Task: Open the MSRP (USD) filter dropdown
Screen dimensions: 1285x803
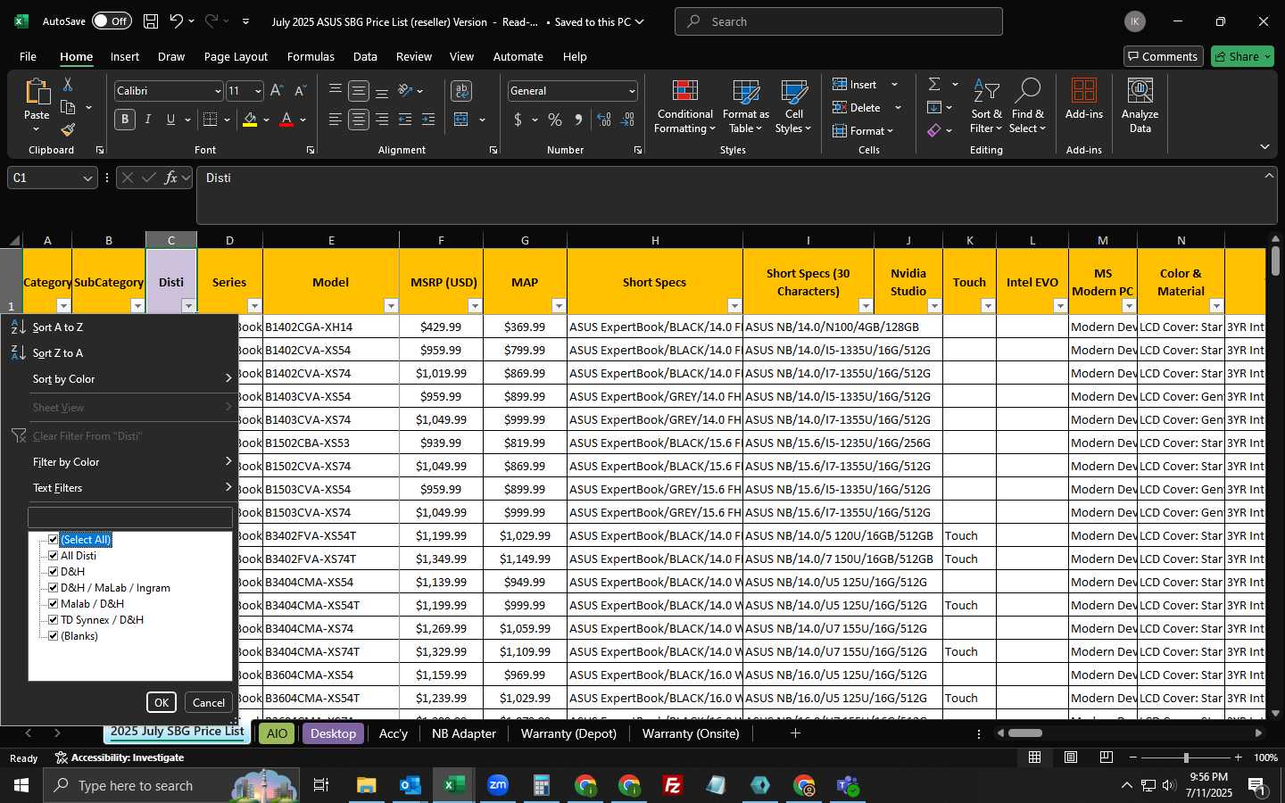Action: tap(475, 306)
